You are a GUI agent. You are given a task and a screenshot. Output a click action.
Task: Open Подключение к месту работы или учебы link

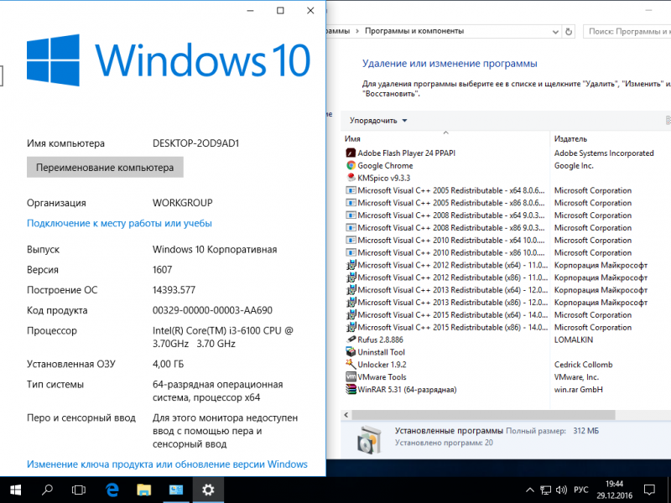pyautogui.click(x=119, y=223)
